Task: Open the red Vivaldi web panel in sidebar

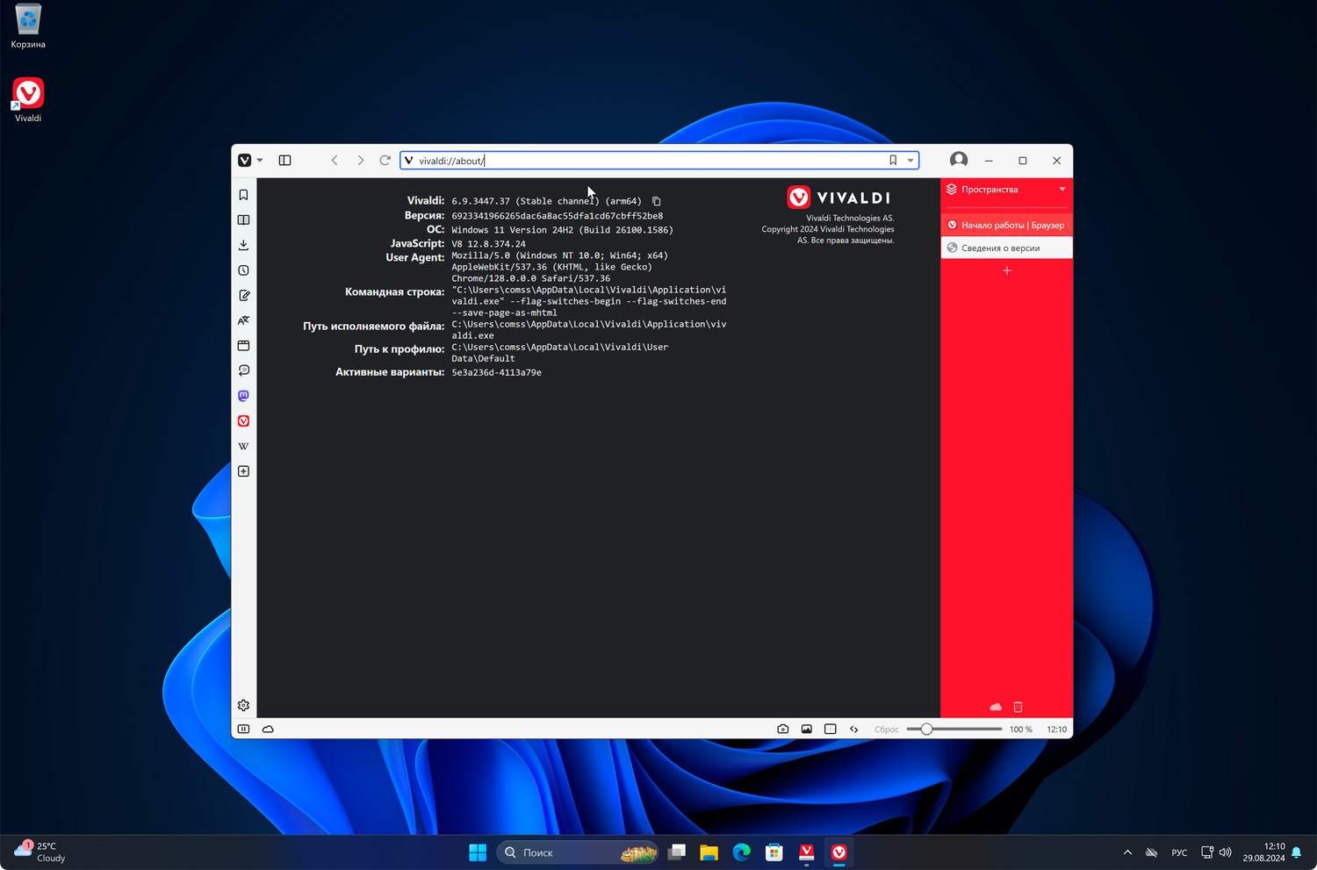Action: pyautogui.click(x=244, y=421)
